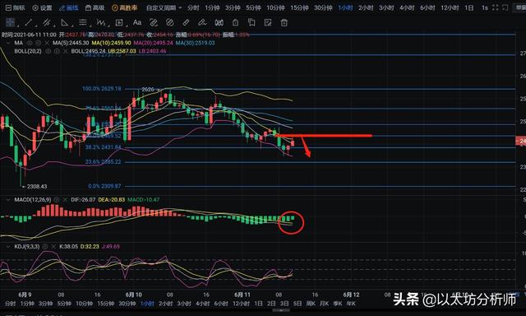This screenshot has height=316, width=526.
Task: Click the 高胜率 high win-rate button
Action: 124,7
